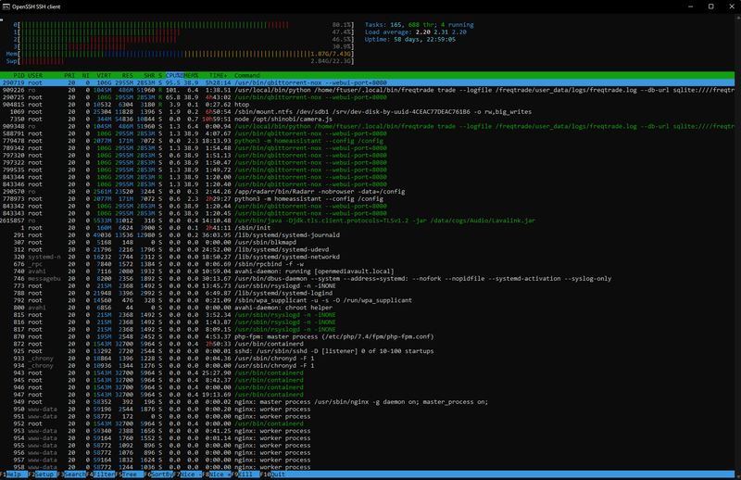This screenshot has width=741, height=480.
Task: Activate the F4 Filter function
Action: click(x=101, y=474)
